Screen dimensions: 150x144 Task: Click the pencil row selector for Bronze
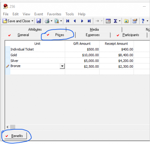click(x=7, y=66)
